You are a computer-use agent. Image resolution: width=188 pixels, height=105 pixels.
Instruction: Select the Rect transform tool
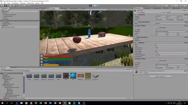point(15,6)
